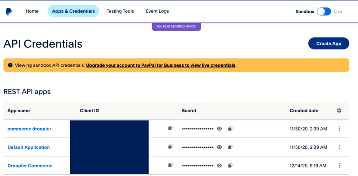Viewport: 358px width, 176px height.
Task: Click the created date in commerce droopler row
Action: [x=308, y=129]
